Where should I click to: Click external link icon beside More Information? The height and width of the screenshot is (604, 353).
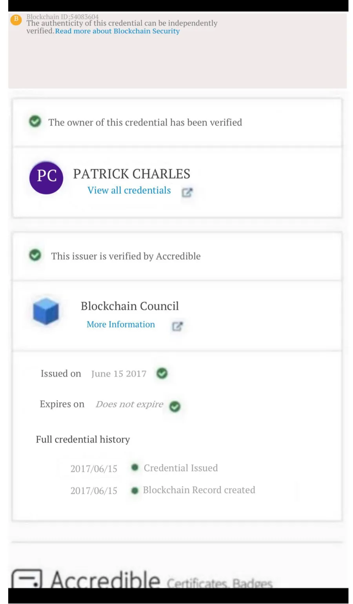177,326
